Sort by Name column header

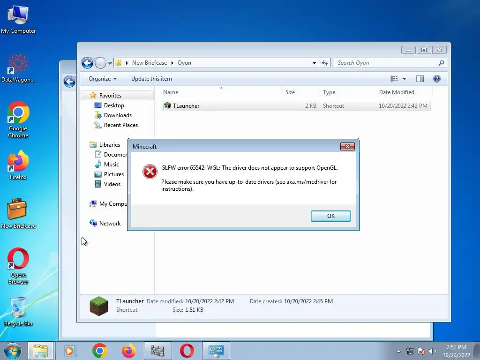(221, 92)
